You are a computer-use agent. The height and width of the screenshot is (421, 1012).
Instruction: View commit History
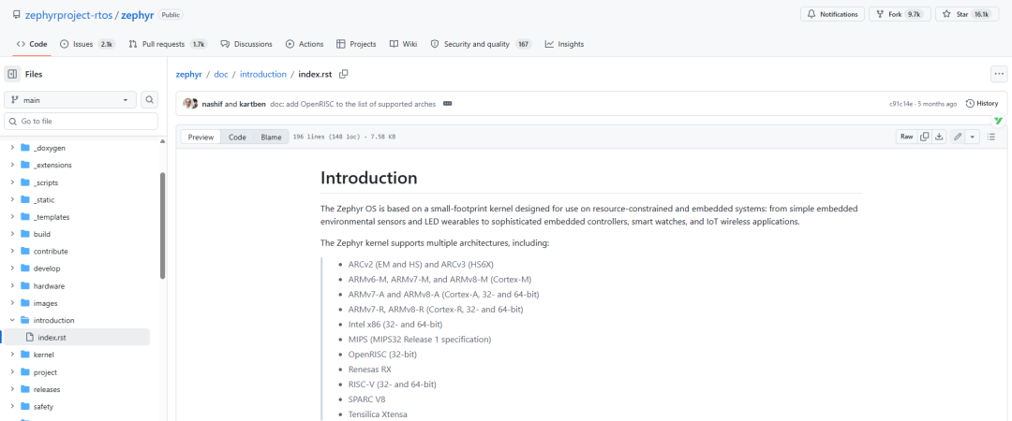[982, 103]
